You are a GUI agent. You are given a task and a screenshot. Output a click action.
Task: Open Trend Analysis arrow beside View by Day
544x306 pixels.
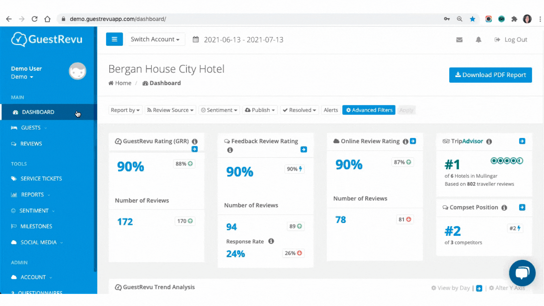tap(479, 288)
